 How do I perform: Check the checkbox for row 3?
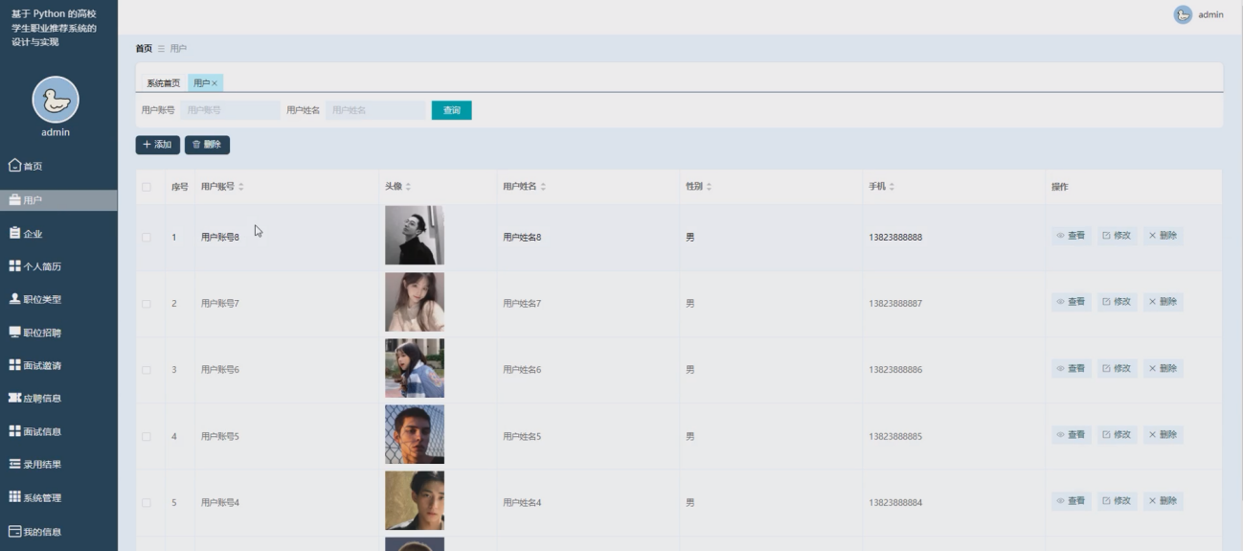147,369
